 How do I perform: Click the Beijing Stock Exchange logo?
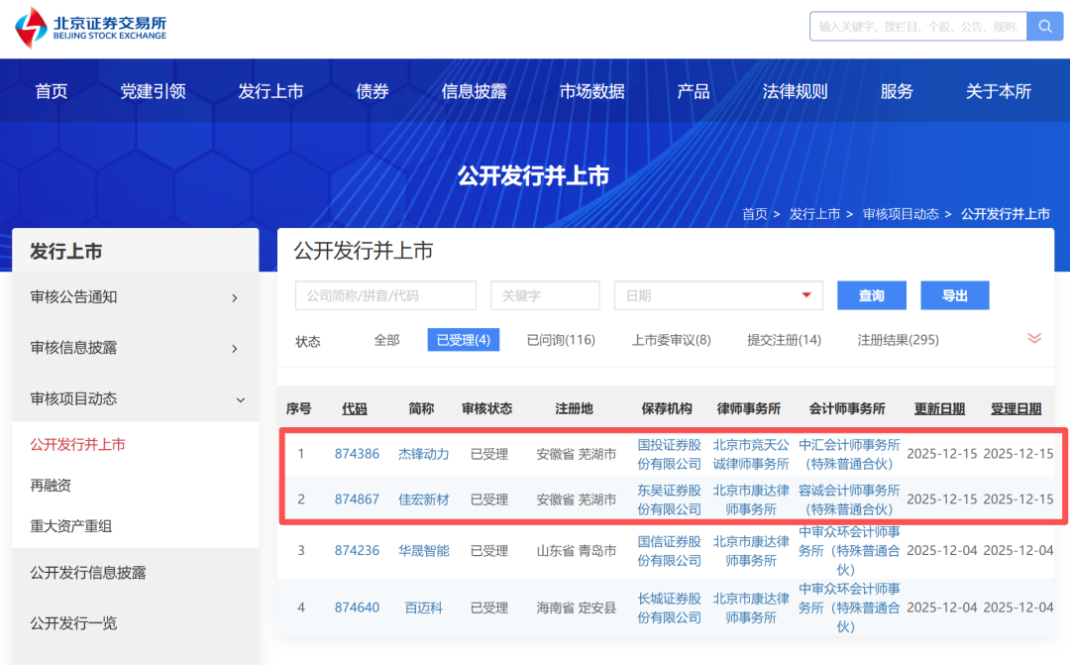89,26
